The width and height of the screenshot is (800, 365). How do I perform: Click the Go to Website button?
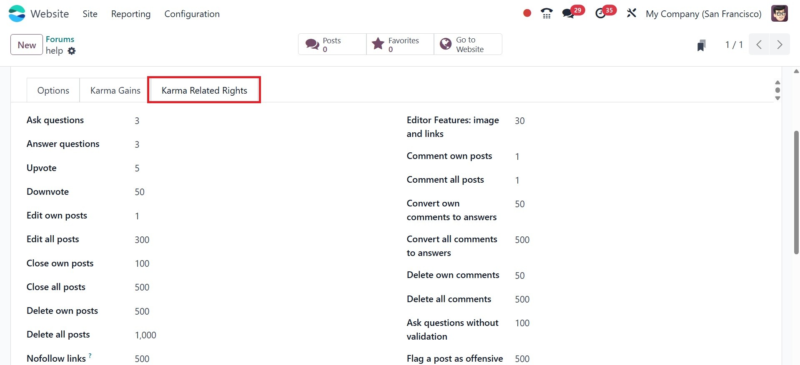[468, 44]
